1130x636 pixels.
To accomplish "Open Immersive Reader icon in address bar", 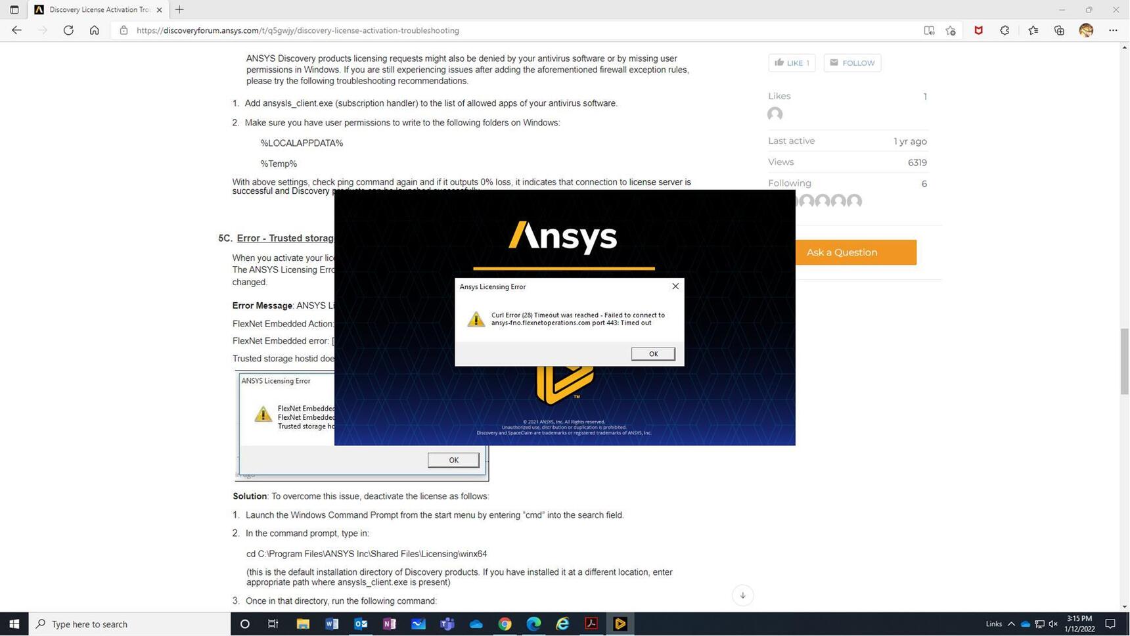I will tap(929, 30).
